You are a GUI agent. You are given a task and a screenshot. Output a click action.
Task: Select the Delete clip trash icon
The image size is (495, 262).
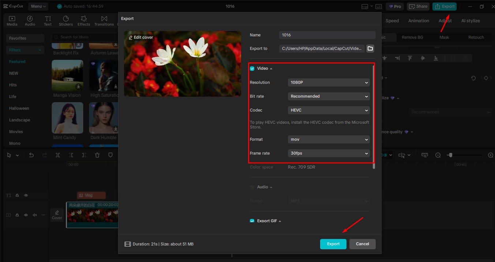coord(97,155)
